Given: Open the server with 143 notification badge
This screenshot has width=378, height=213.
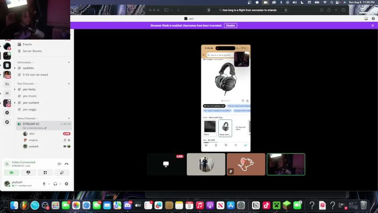Looking at the screenshot, I should [x=7, y=75].
